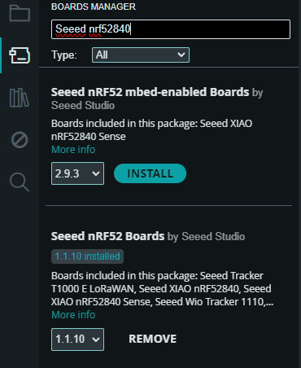Open the Search magnifier icon in sidebar

pos(20,182)
